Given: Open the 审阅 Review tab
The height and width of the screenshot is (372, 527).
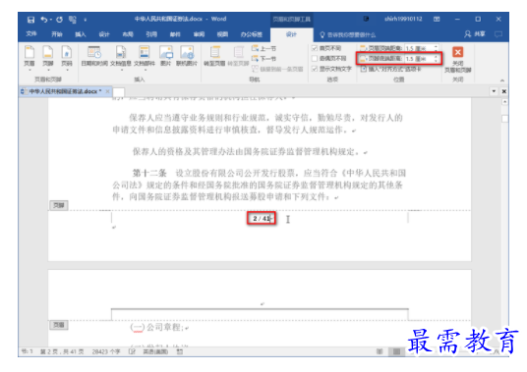Looking at the screenshot, I should click(199, 34).
